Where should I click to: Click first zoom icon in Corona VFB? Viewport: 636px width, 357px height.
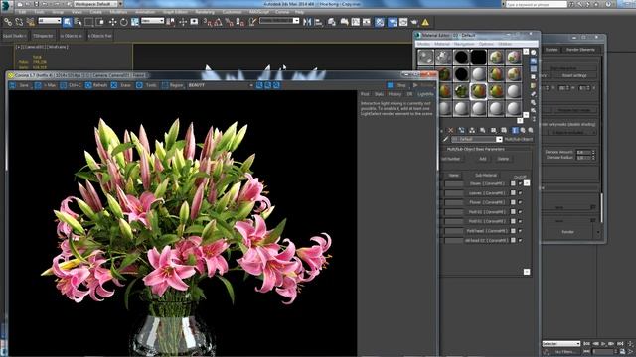[259, 85]
